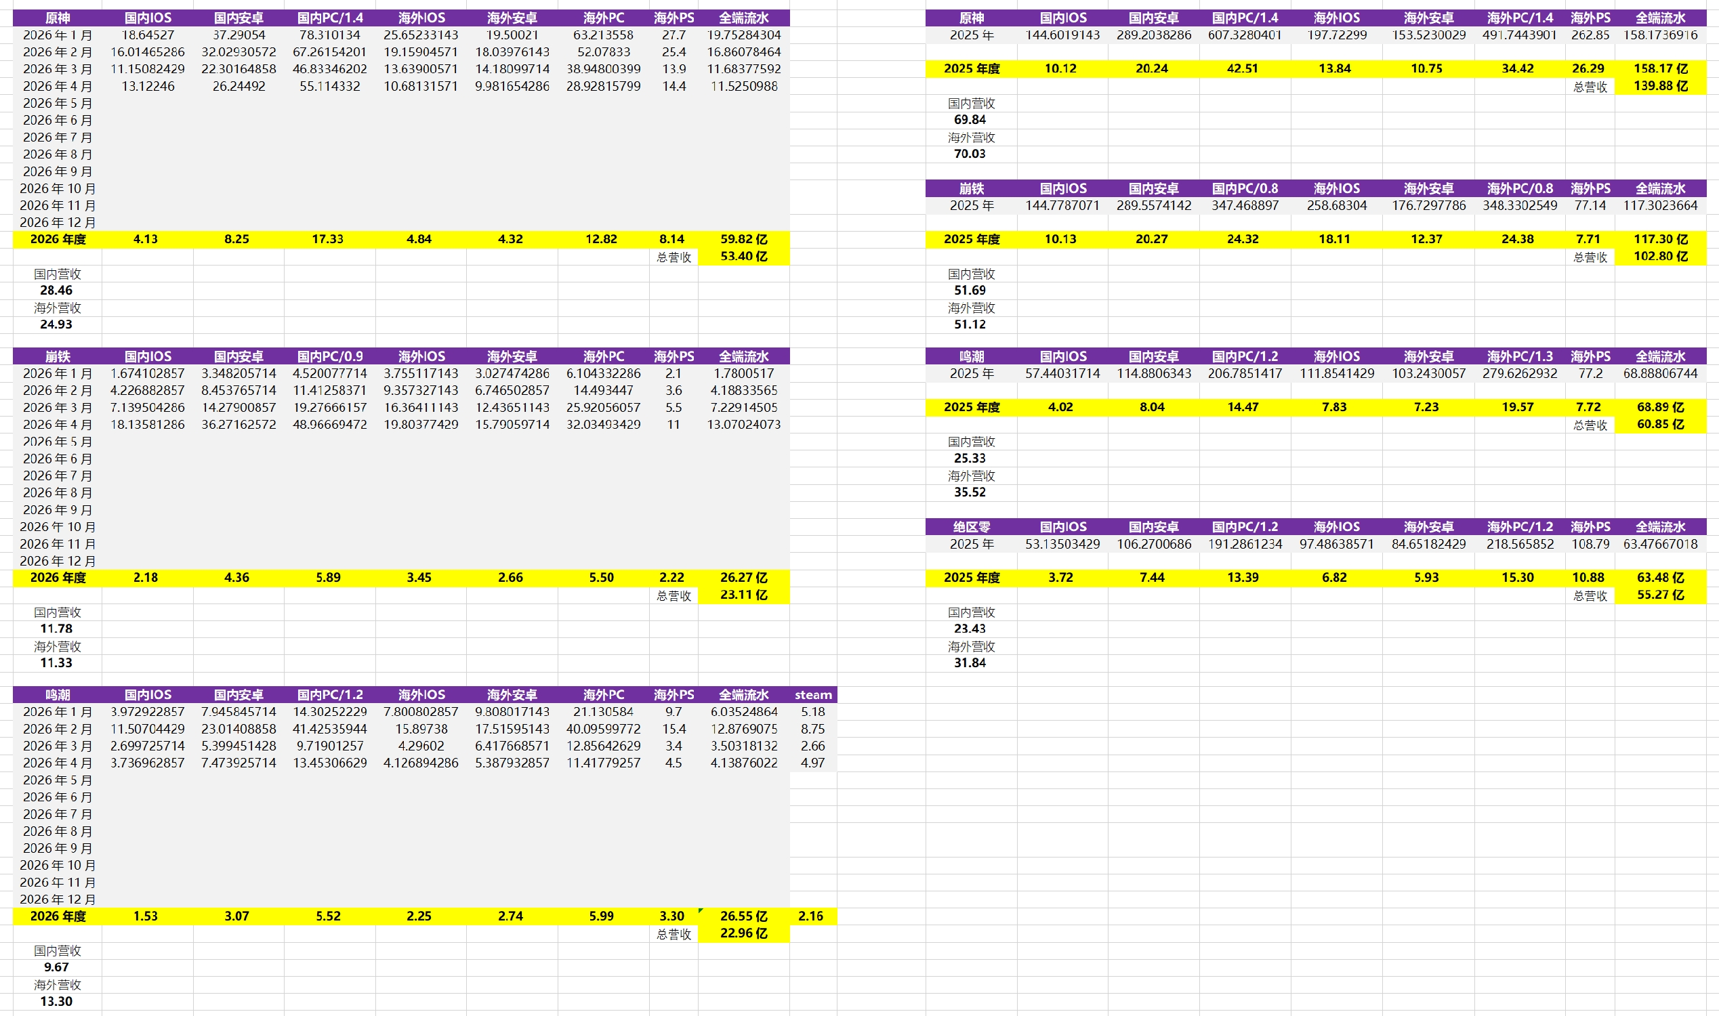
Task: Select the bold 31.84 value
Action: 970,662
